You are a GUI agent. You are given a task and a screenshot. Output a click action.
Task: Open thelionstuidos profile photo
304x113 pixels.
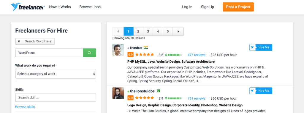coord(118,93)
